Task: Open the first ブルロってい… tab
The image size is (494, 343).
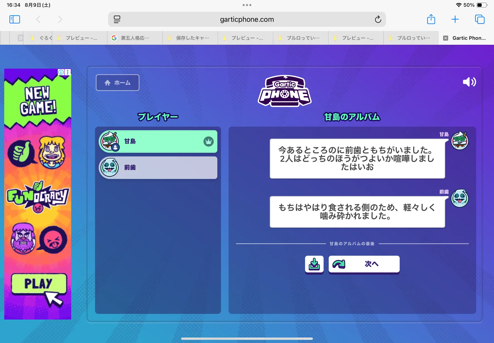Action: click(301, 38)
